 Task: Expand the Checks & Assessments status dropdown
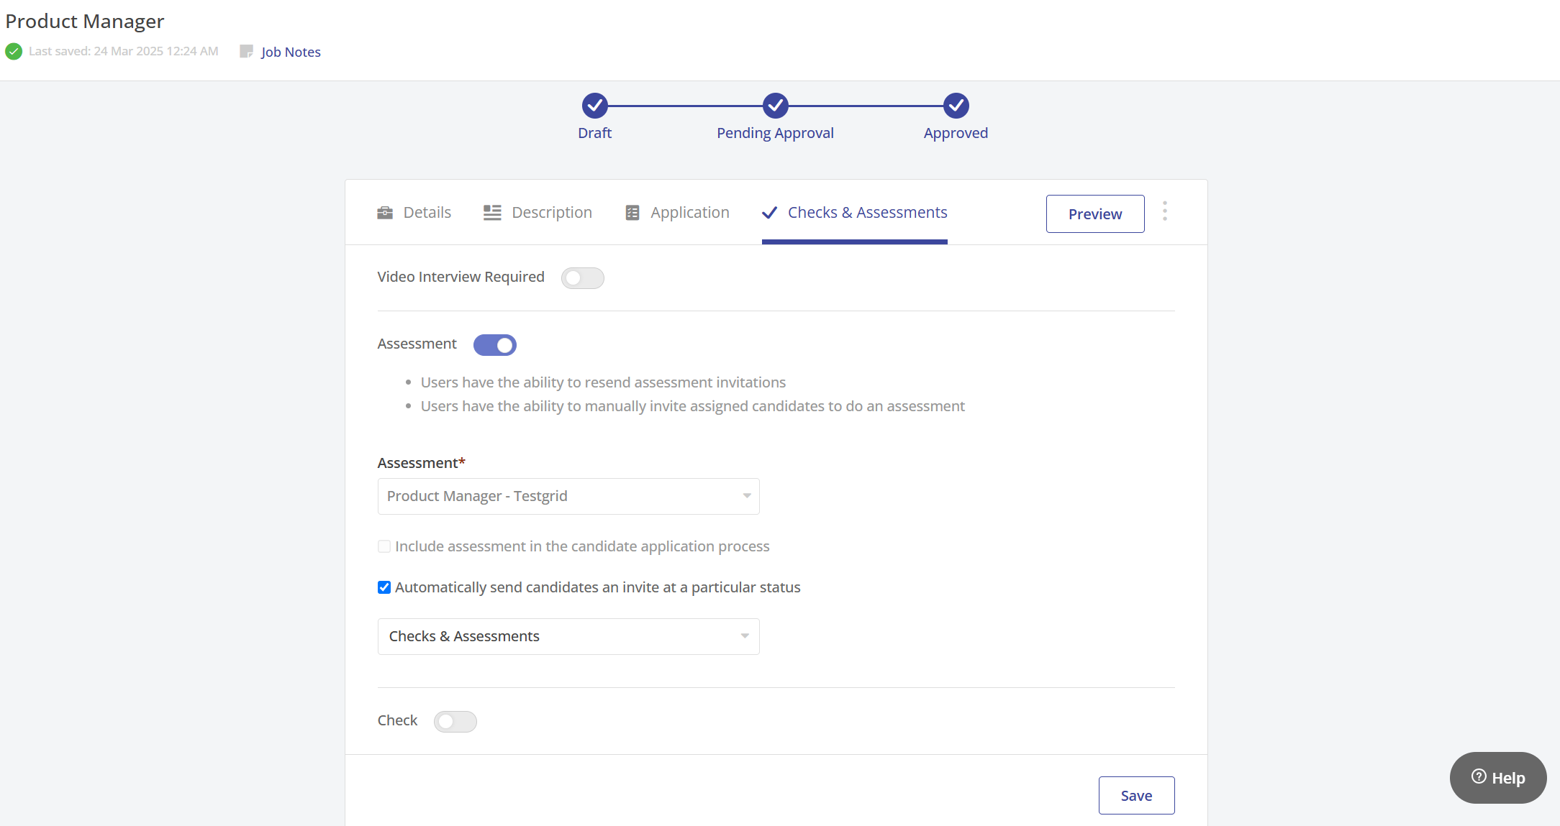(568, 636)
